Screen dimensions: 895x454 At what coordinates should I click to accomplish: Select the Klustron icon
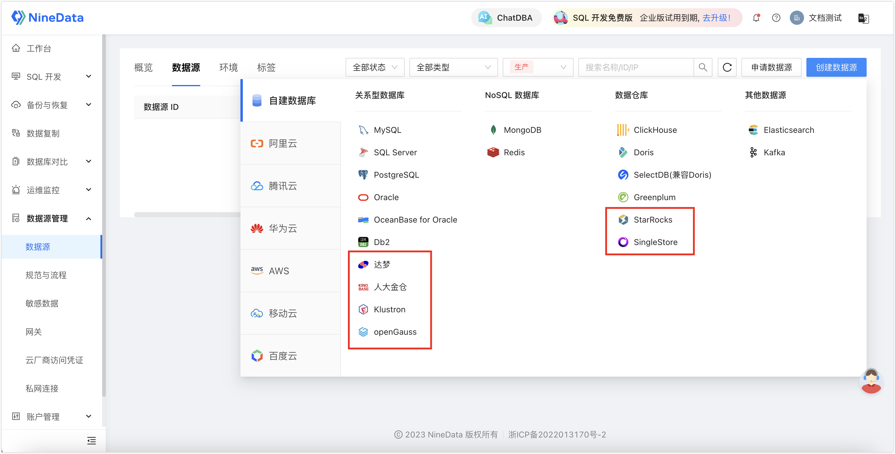tap(363, 309)
